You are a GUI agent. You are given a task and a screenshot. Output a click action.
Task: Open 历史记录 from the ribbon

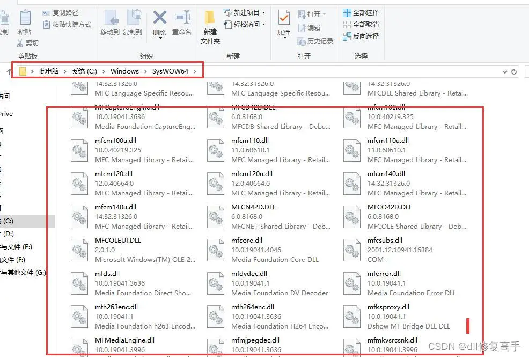(x=315, y=41)
